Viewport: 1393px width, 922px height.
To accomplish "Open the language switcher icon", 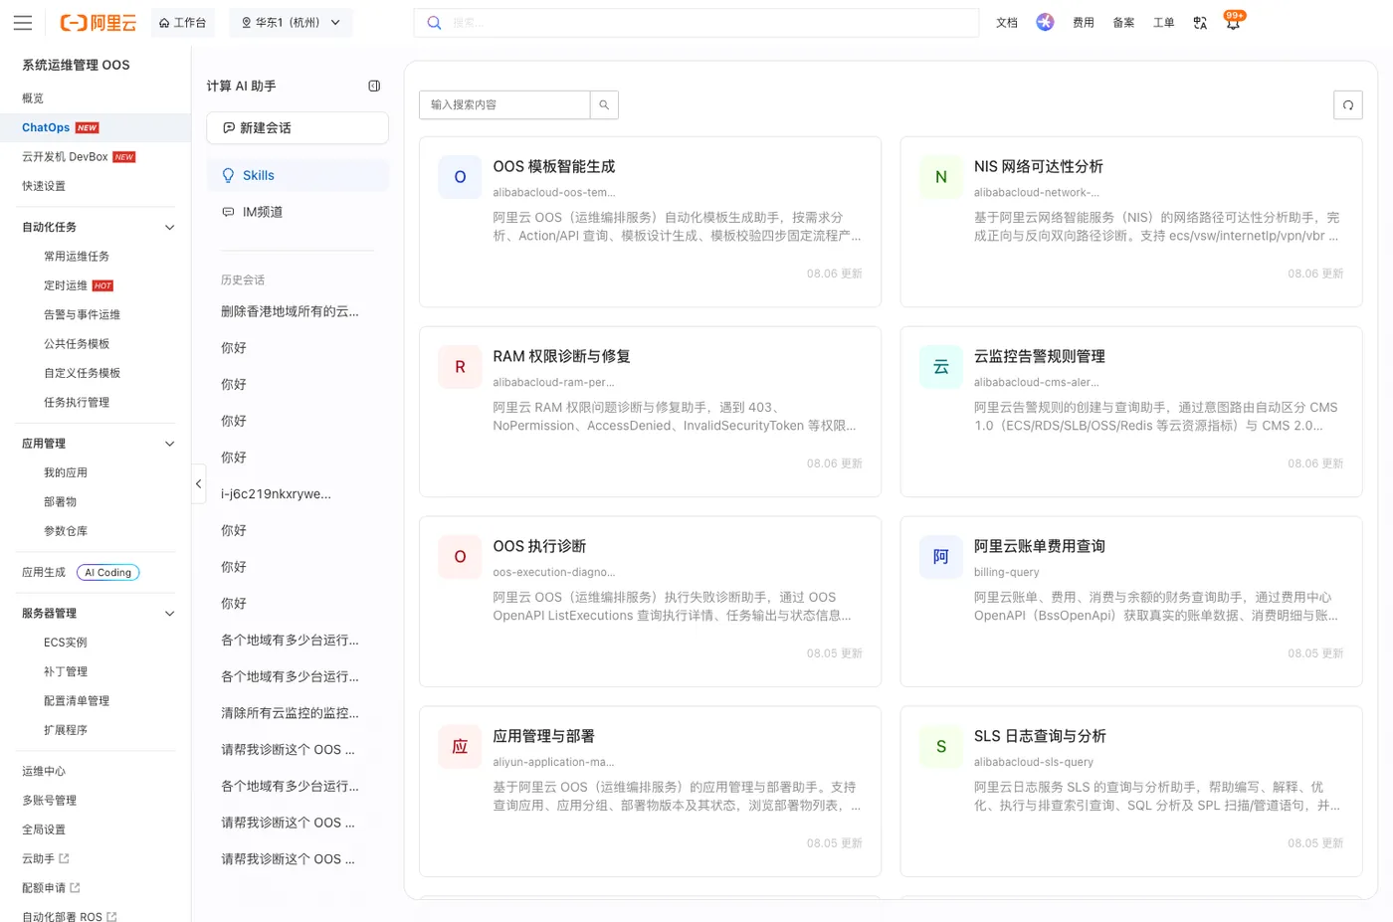I will point(1200,23).
